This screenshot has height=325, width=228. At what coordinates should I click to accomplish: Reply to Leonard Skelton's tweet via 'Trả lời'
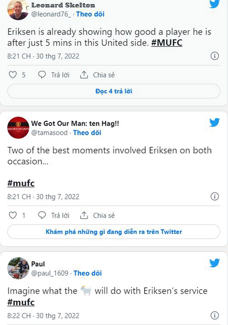click(54, 75)
